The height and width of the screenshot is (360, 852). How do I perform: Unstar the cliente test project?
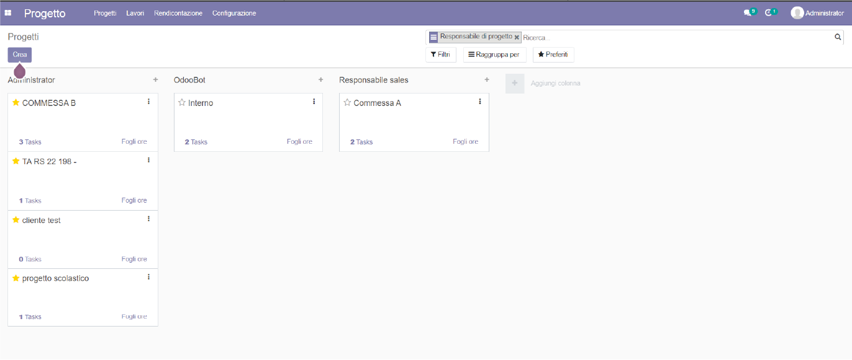click(16, 220)
